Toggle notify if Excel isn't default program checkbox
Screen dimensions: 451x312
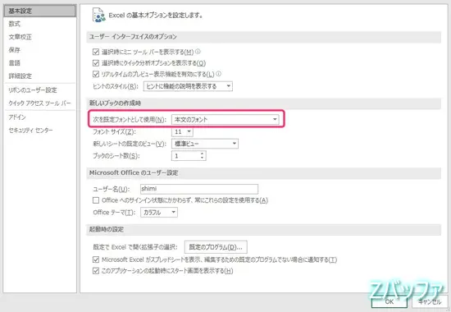click(96, 259)
